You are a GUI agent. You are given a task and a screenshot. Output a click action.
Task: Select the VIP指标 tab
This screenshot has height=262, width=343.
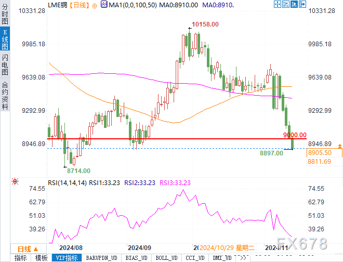point(67,258)
